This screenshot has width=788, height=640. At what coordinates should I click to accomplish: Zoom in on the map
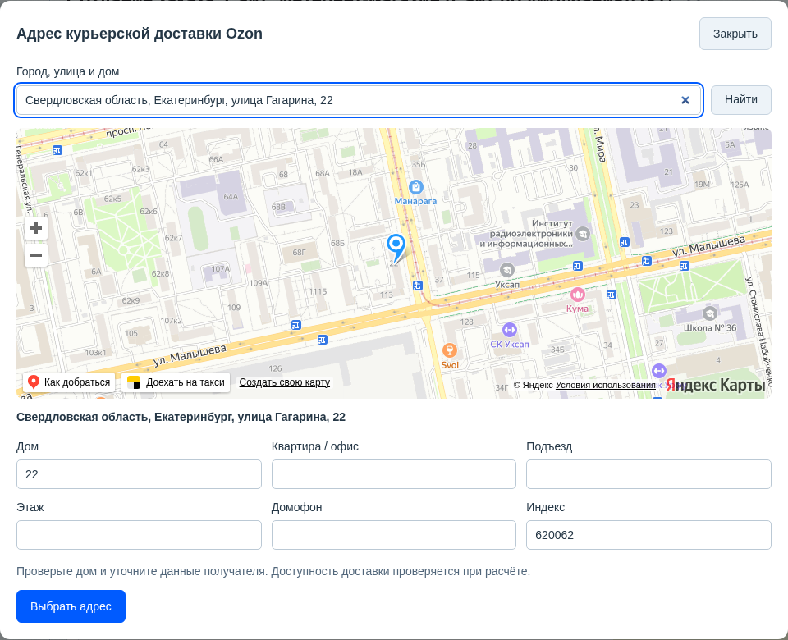(x=35, y=228)
